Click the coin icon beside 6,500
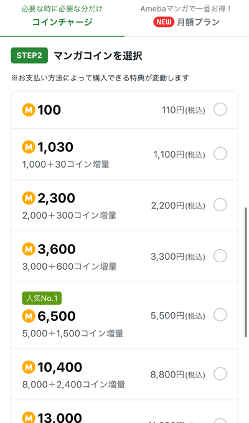Viewport: 249px width, 423px height. click(29, 316)
